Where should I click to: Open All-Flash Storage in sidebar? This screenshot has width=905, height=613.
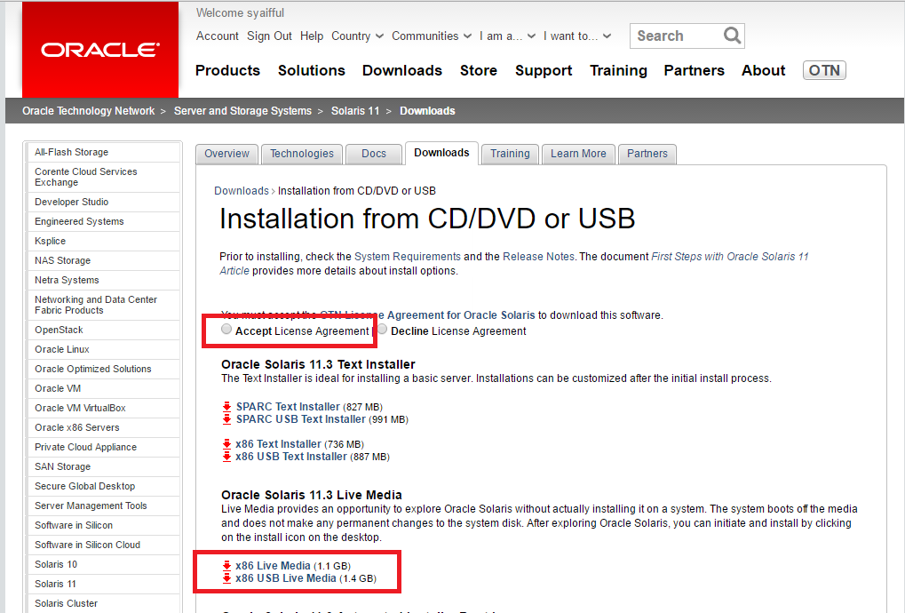click(x=103, y=153)
